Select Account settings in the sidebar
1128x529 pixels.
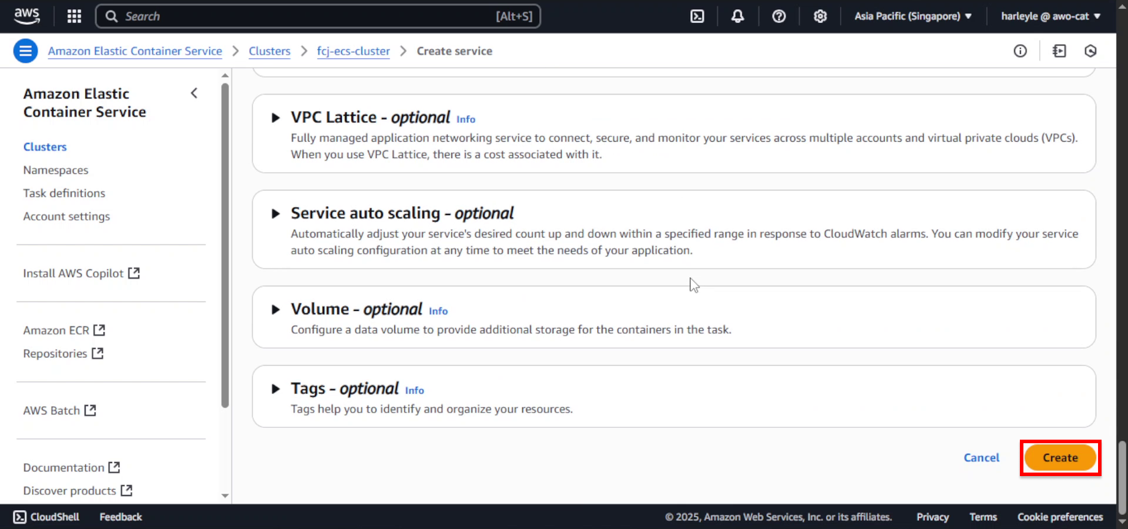click(x=66, y=216)
